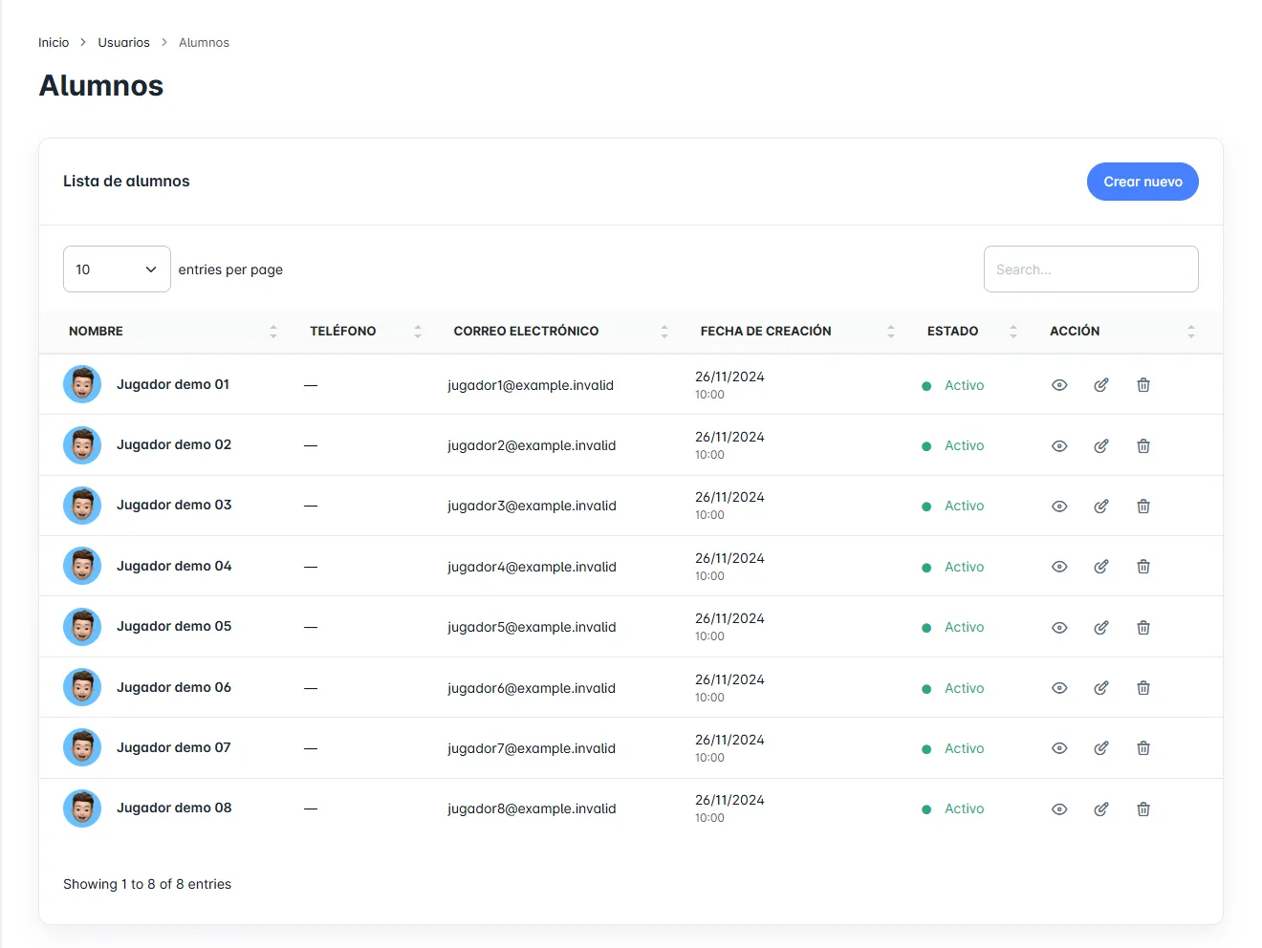The width and height of the screenshot is (1262, 948).
Task: Sort table by the Nombre column
Action: tap(172, 332)
